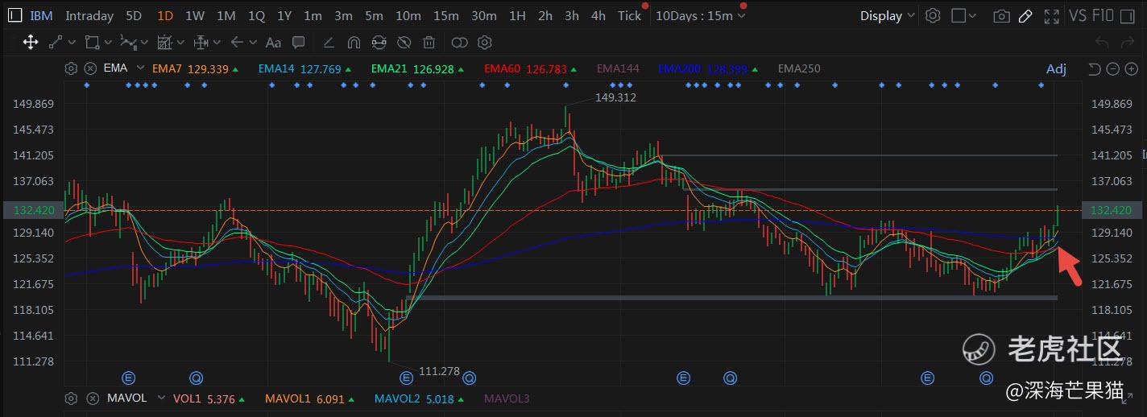Switch to the 5D timeframe
Viewport: 1147px width, 417px height.
coord(135,15)
